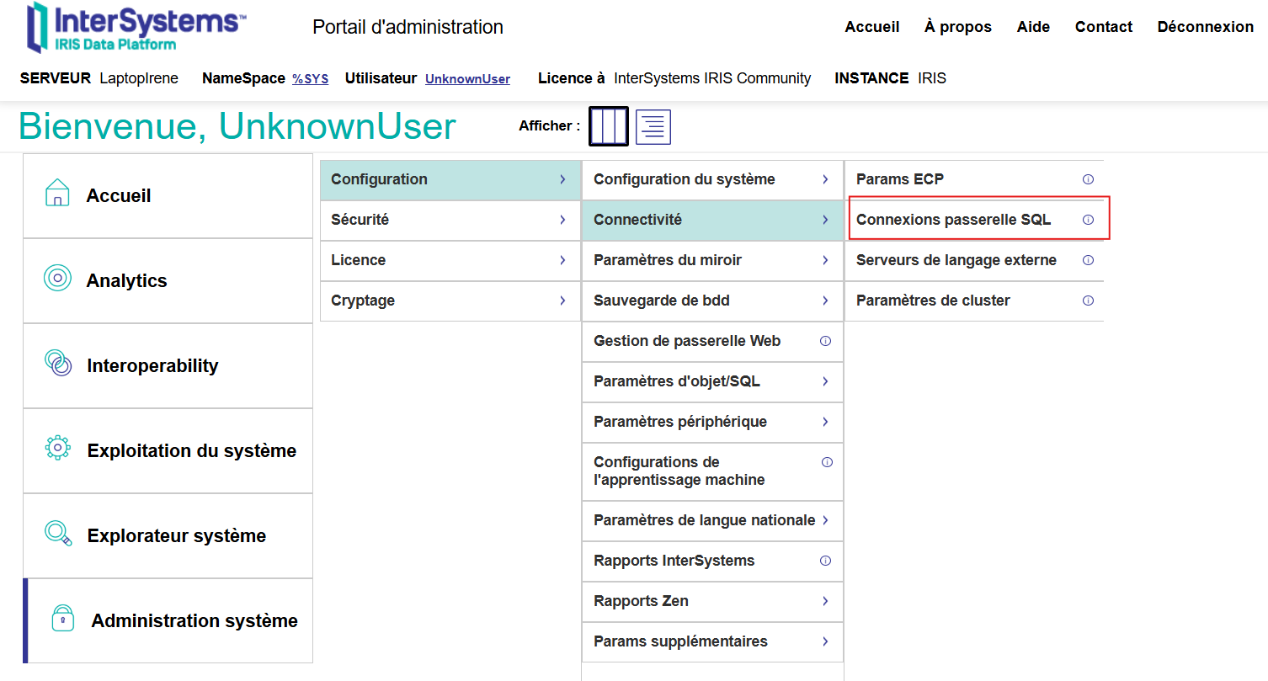Click the %SYS namespace link

click(310, 79)
